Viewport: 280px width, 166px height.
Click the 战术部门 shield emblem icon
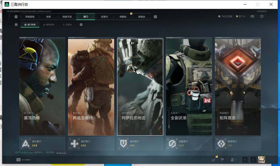pos(123,144)
